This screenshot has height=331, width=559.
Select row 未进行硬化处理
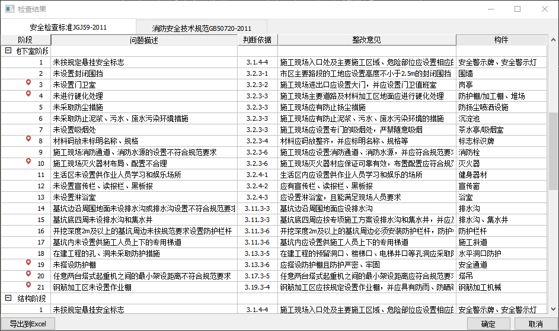point(273,96)
